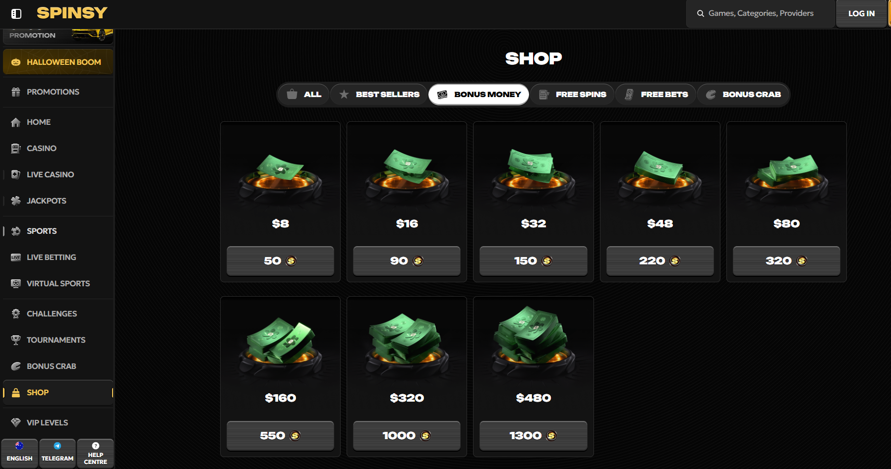The height and width of the screenshot is (469, 891).
Task: Switch to the Best Sellers tab
Action: point(379,94)
